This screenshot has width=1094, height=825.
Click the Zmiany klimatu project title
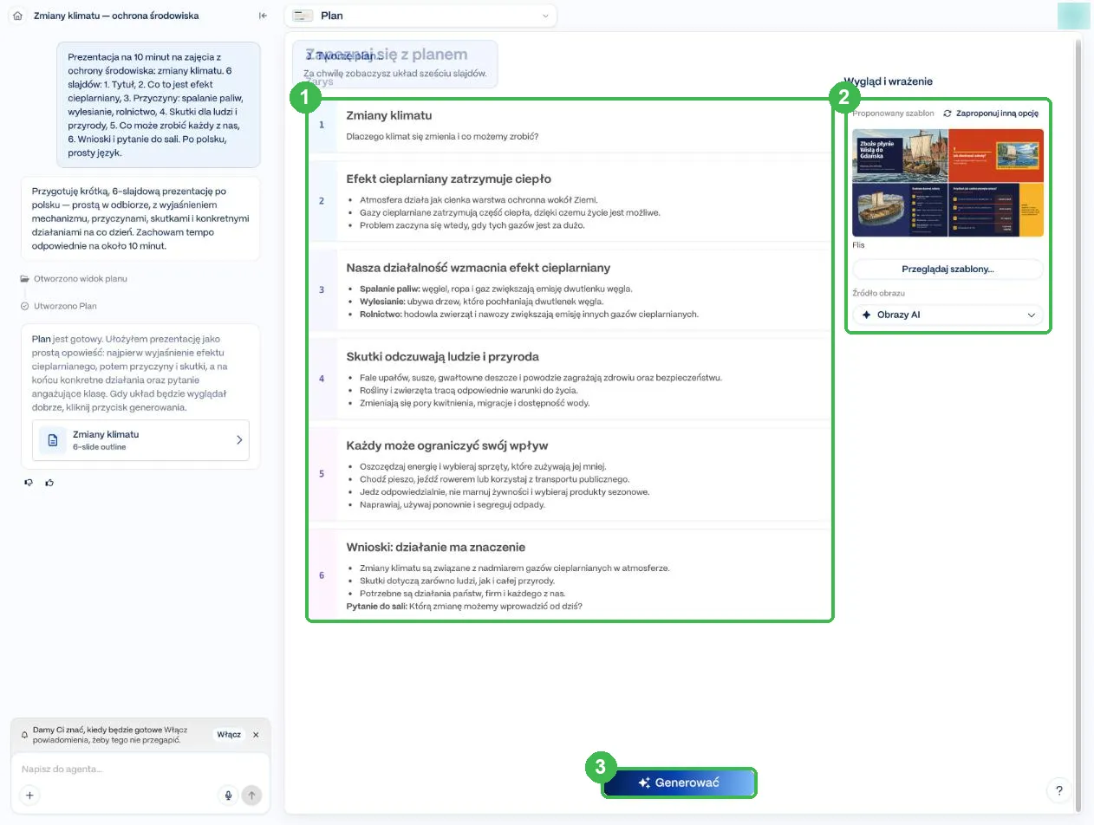pos(116,16)
